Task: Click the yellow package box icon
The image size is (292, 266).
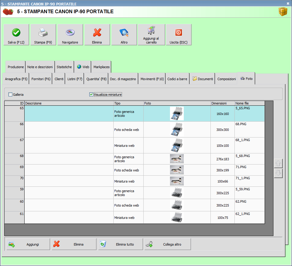Action: click(283, 12)
